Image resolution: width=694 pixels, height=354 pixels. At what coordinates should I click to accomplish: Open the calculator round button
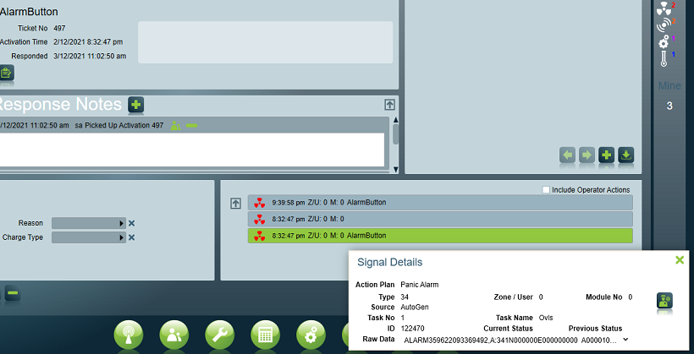click(266, 335)
